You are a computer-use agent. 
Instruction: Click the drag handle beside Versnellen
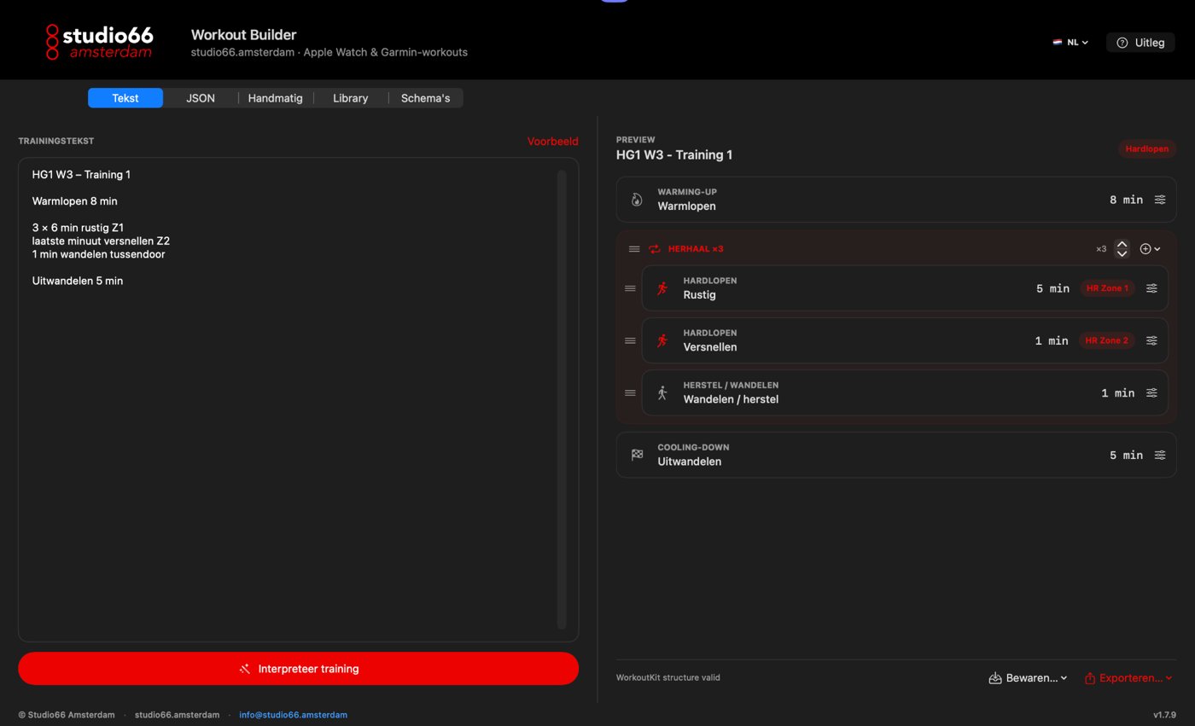[630, 340]
